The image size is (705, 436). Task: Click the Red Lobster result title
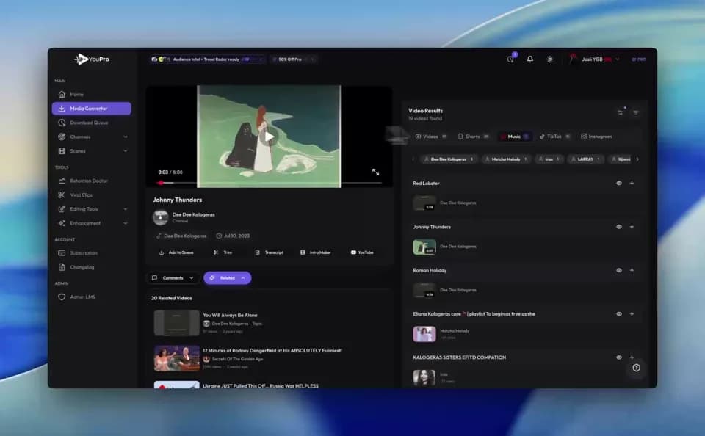426,184
